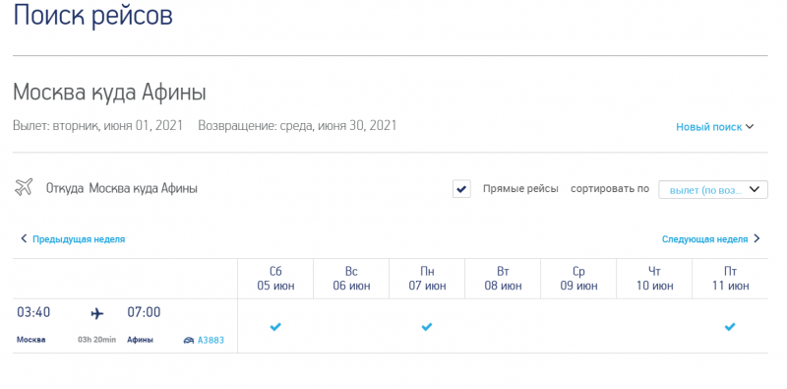Click the 03h 20min duration text
The width and height of the screenshot is (787, 389).
(x=96, y=340)
